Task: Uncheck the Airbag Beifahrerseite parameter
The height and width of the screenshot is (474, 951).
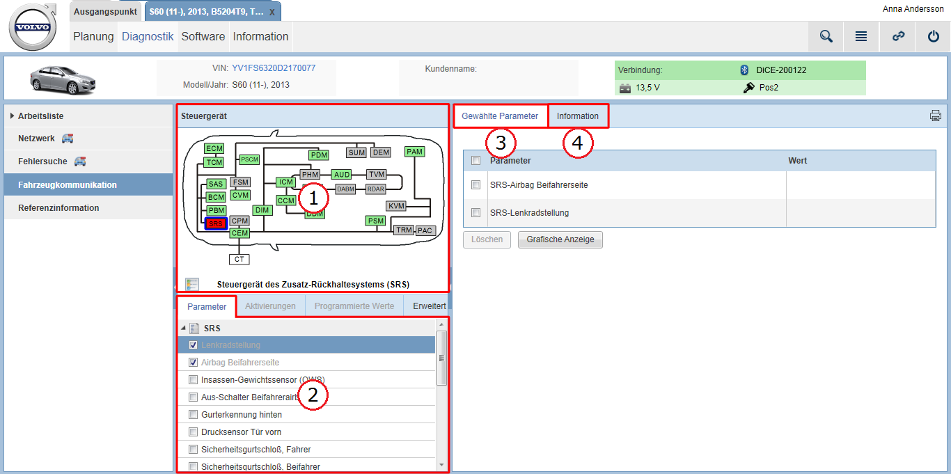Action: point(193,363)
